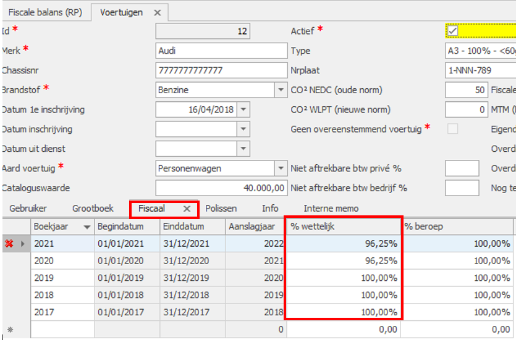Open the Gebruiker sub-tab

(x=28, y=209)
